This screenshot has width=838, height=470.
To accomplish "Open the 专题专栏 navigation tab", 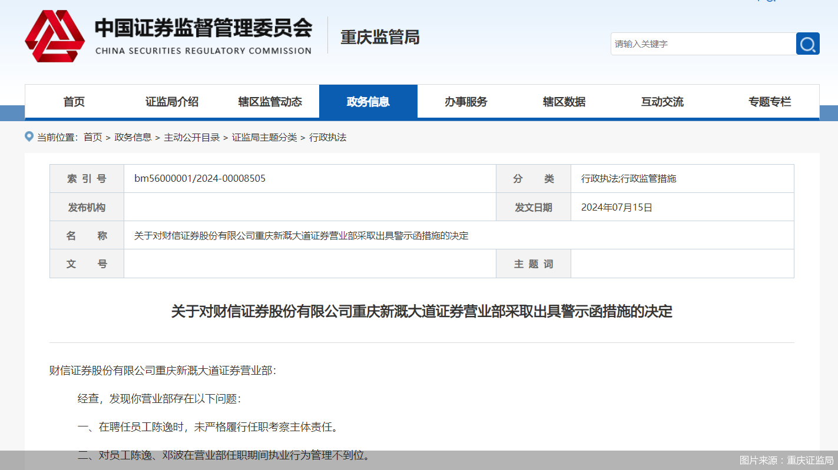I will click(x=770, y=102).
